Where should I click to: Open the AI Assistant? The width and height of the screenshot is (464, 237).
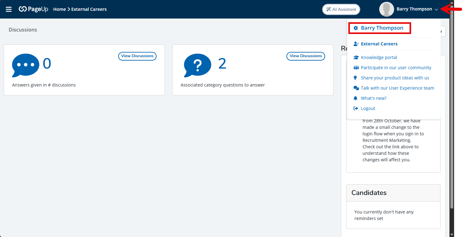coord(341,9)
